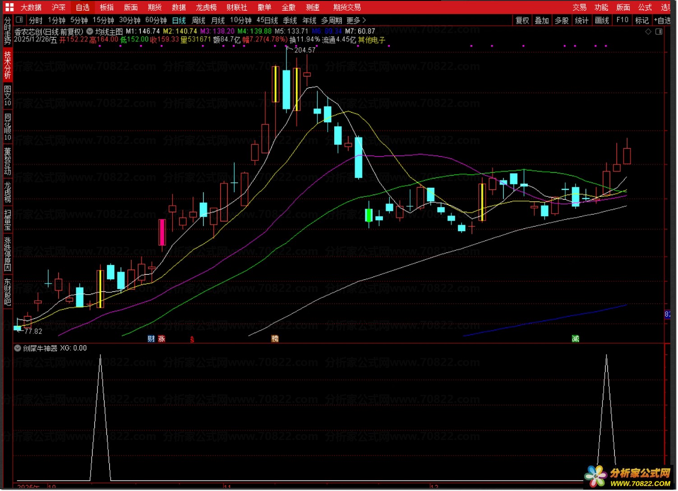678x491 pixels.
Task: Click the blue 财 event marker
Action: click(151, 339)
